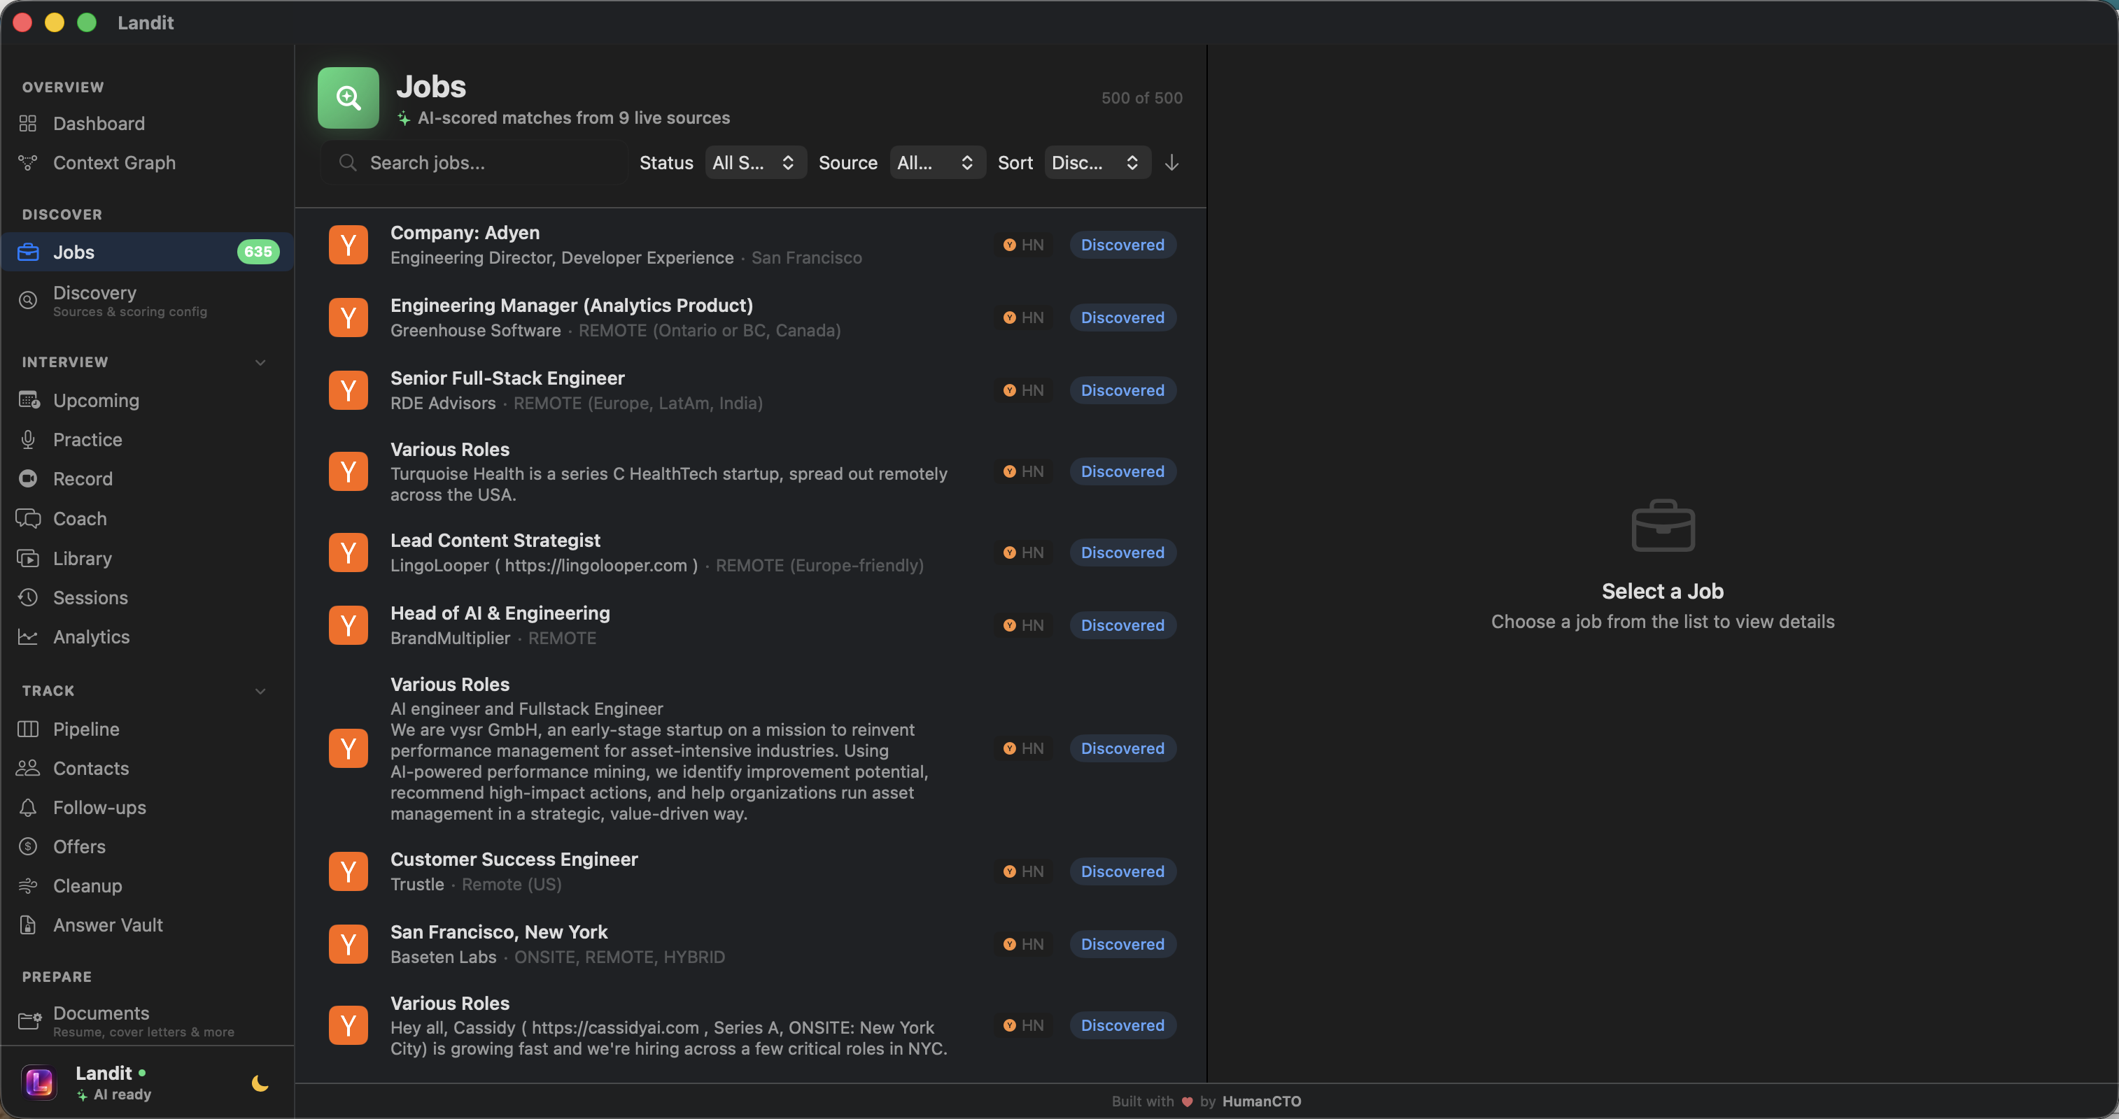The image size is (2119, 1119).
Task: Click the Cleanup wind icon
Action: 28,885
